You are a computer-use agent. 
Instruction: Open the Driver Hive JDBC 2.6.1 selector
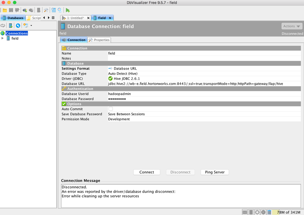[x=204, y=79]
